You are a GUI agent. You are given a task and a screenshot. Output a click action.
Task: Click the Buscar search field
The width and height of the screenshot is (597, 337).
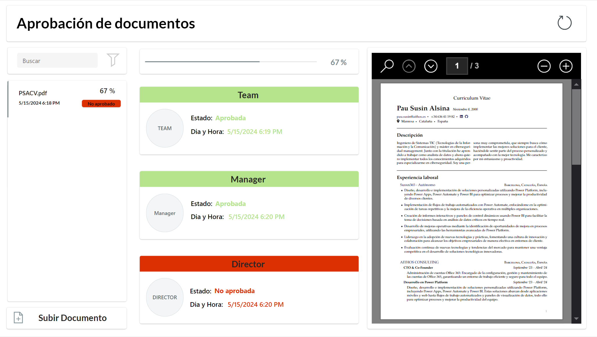click(57, 60)
